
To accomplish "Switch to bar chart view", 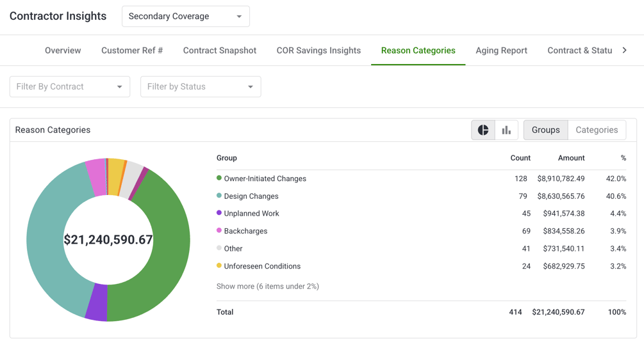I will [x=506, y=130].
